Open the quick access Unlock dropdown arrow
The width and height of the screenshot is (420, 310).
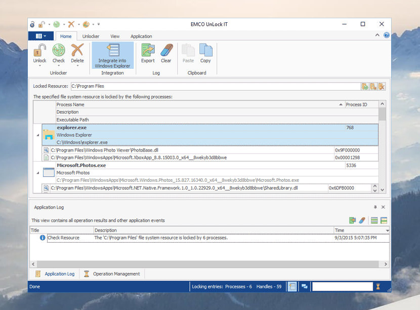[49, 24]
